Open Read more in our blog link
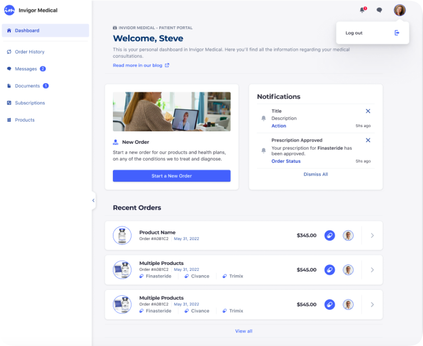This screenshot has height=346, width=423. pos(137,65)
